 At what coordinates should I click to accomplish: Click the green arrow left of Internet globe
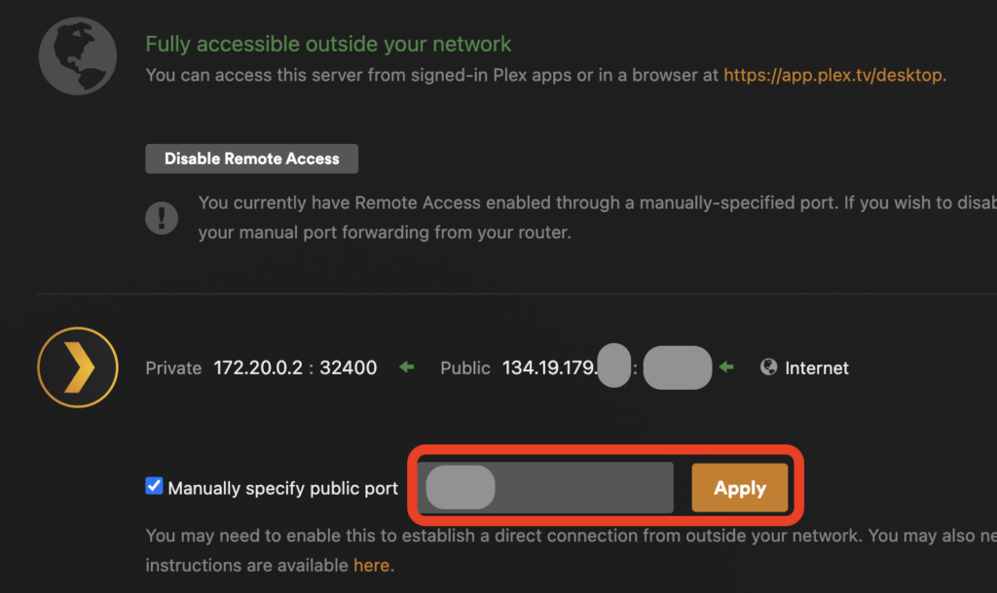coord(726,367)
